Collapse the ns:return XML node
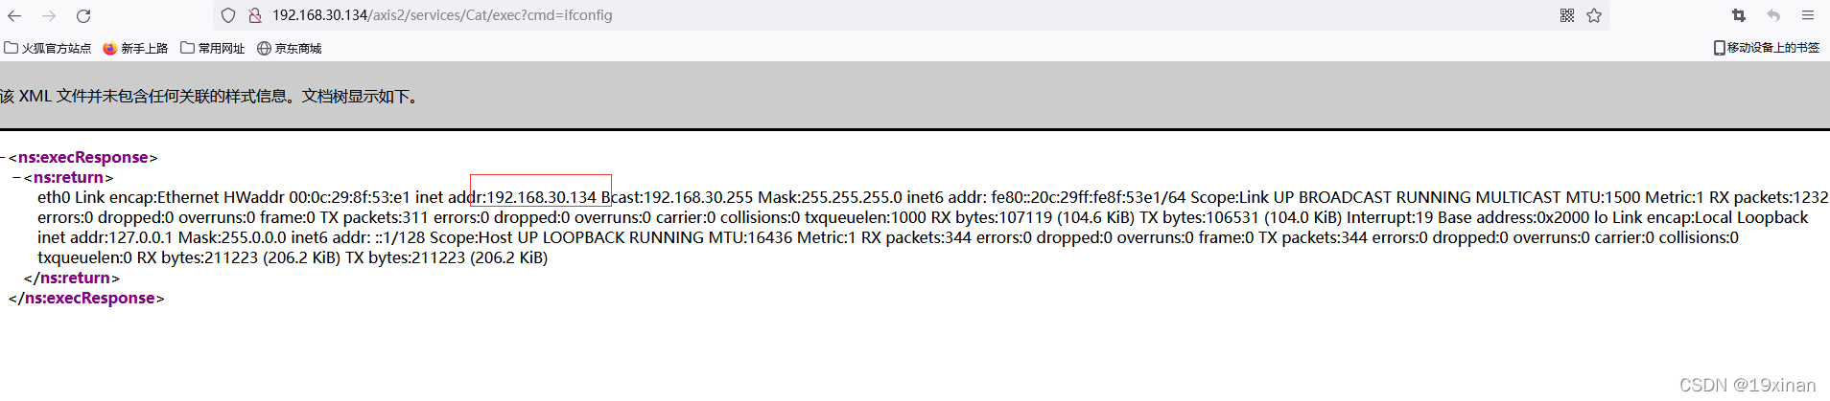The height and width of the screenshot is (401, 1830). click(x=17, y=177)
